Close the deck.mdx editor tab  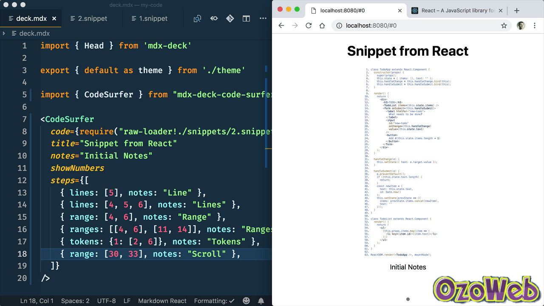pos(54,19)
